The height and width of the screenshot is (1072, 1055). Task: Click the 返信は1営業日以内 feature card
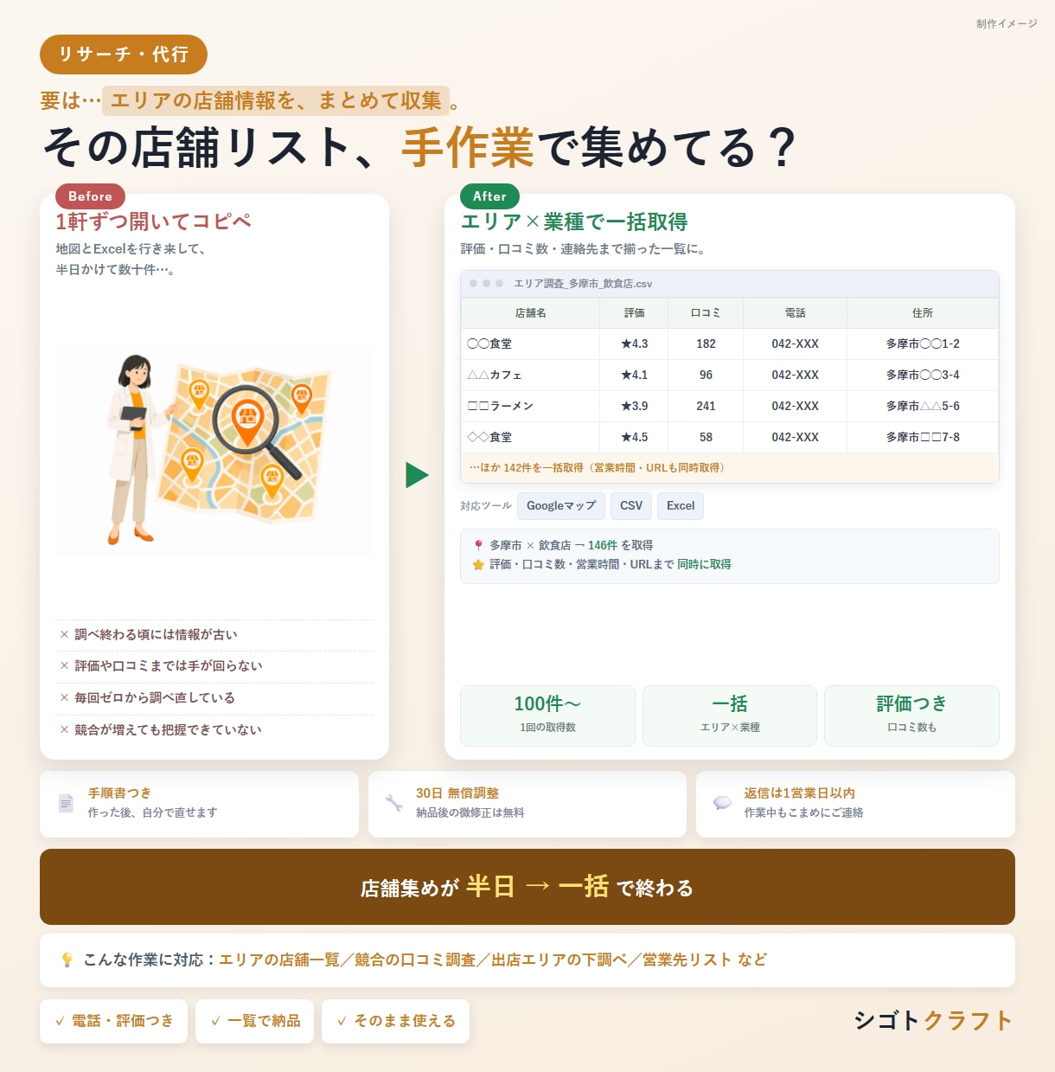[x=855, y=804]
